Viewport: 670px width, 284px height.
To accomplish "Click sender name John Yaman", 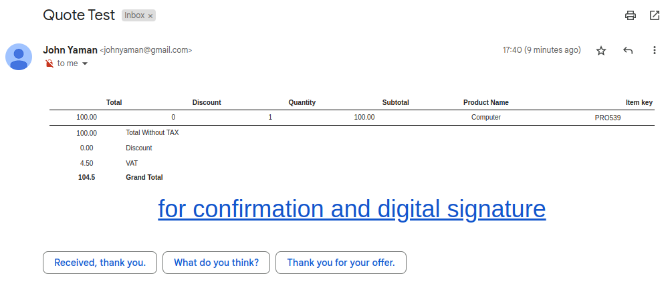I will (70, 50).
